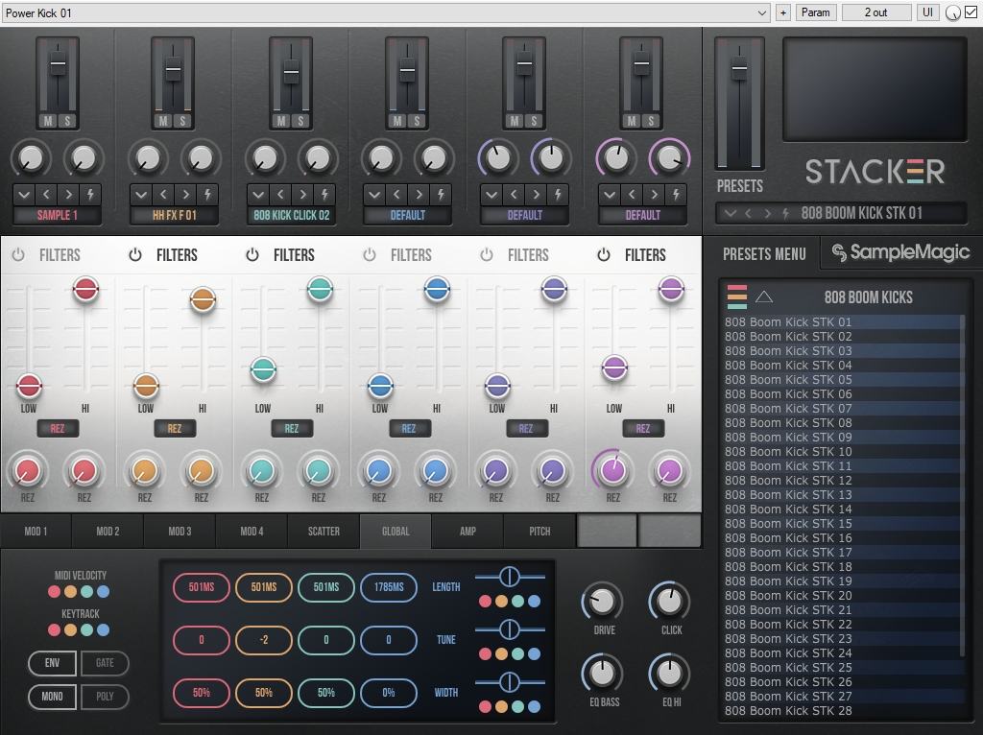
Task: Load previous sample for SAMPLE 1 layer
Action: coord(46,194)
